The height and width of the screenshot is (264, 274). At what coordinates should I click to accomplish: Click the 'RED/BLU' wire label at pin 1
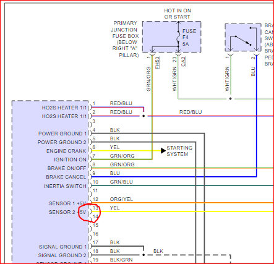(x=121, y=103)
